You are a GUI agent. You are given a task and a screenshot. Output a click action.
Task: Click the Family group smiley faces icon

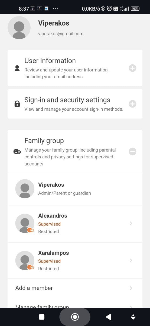(x=17, y=152)
